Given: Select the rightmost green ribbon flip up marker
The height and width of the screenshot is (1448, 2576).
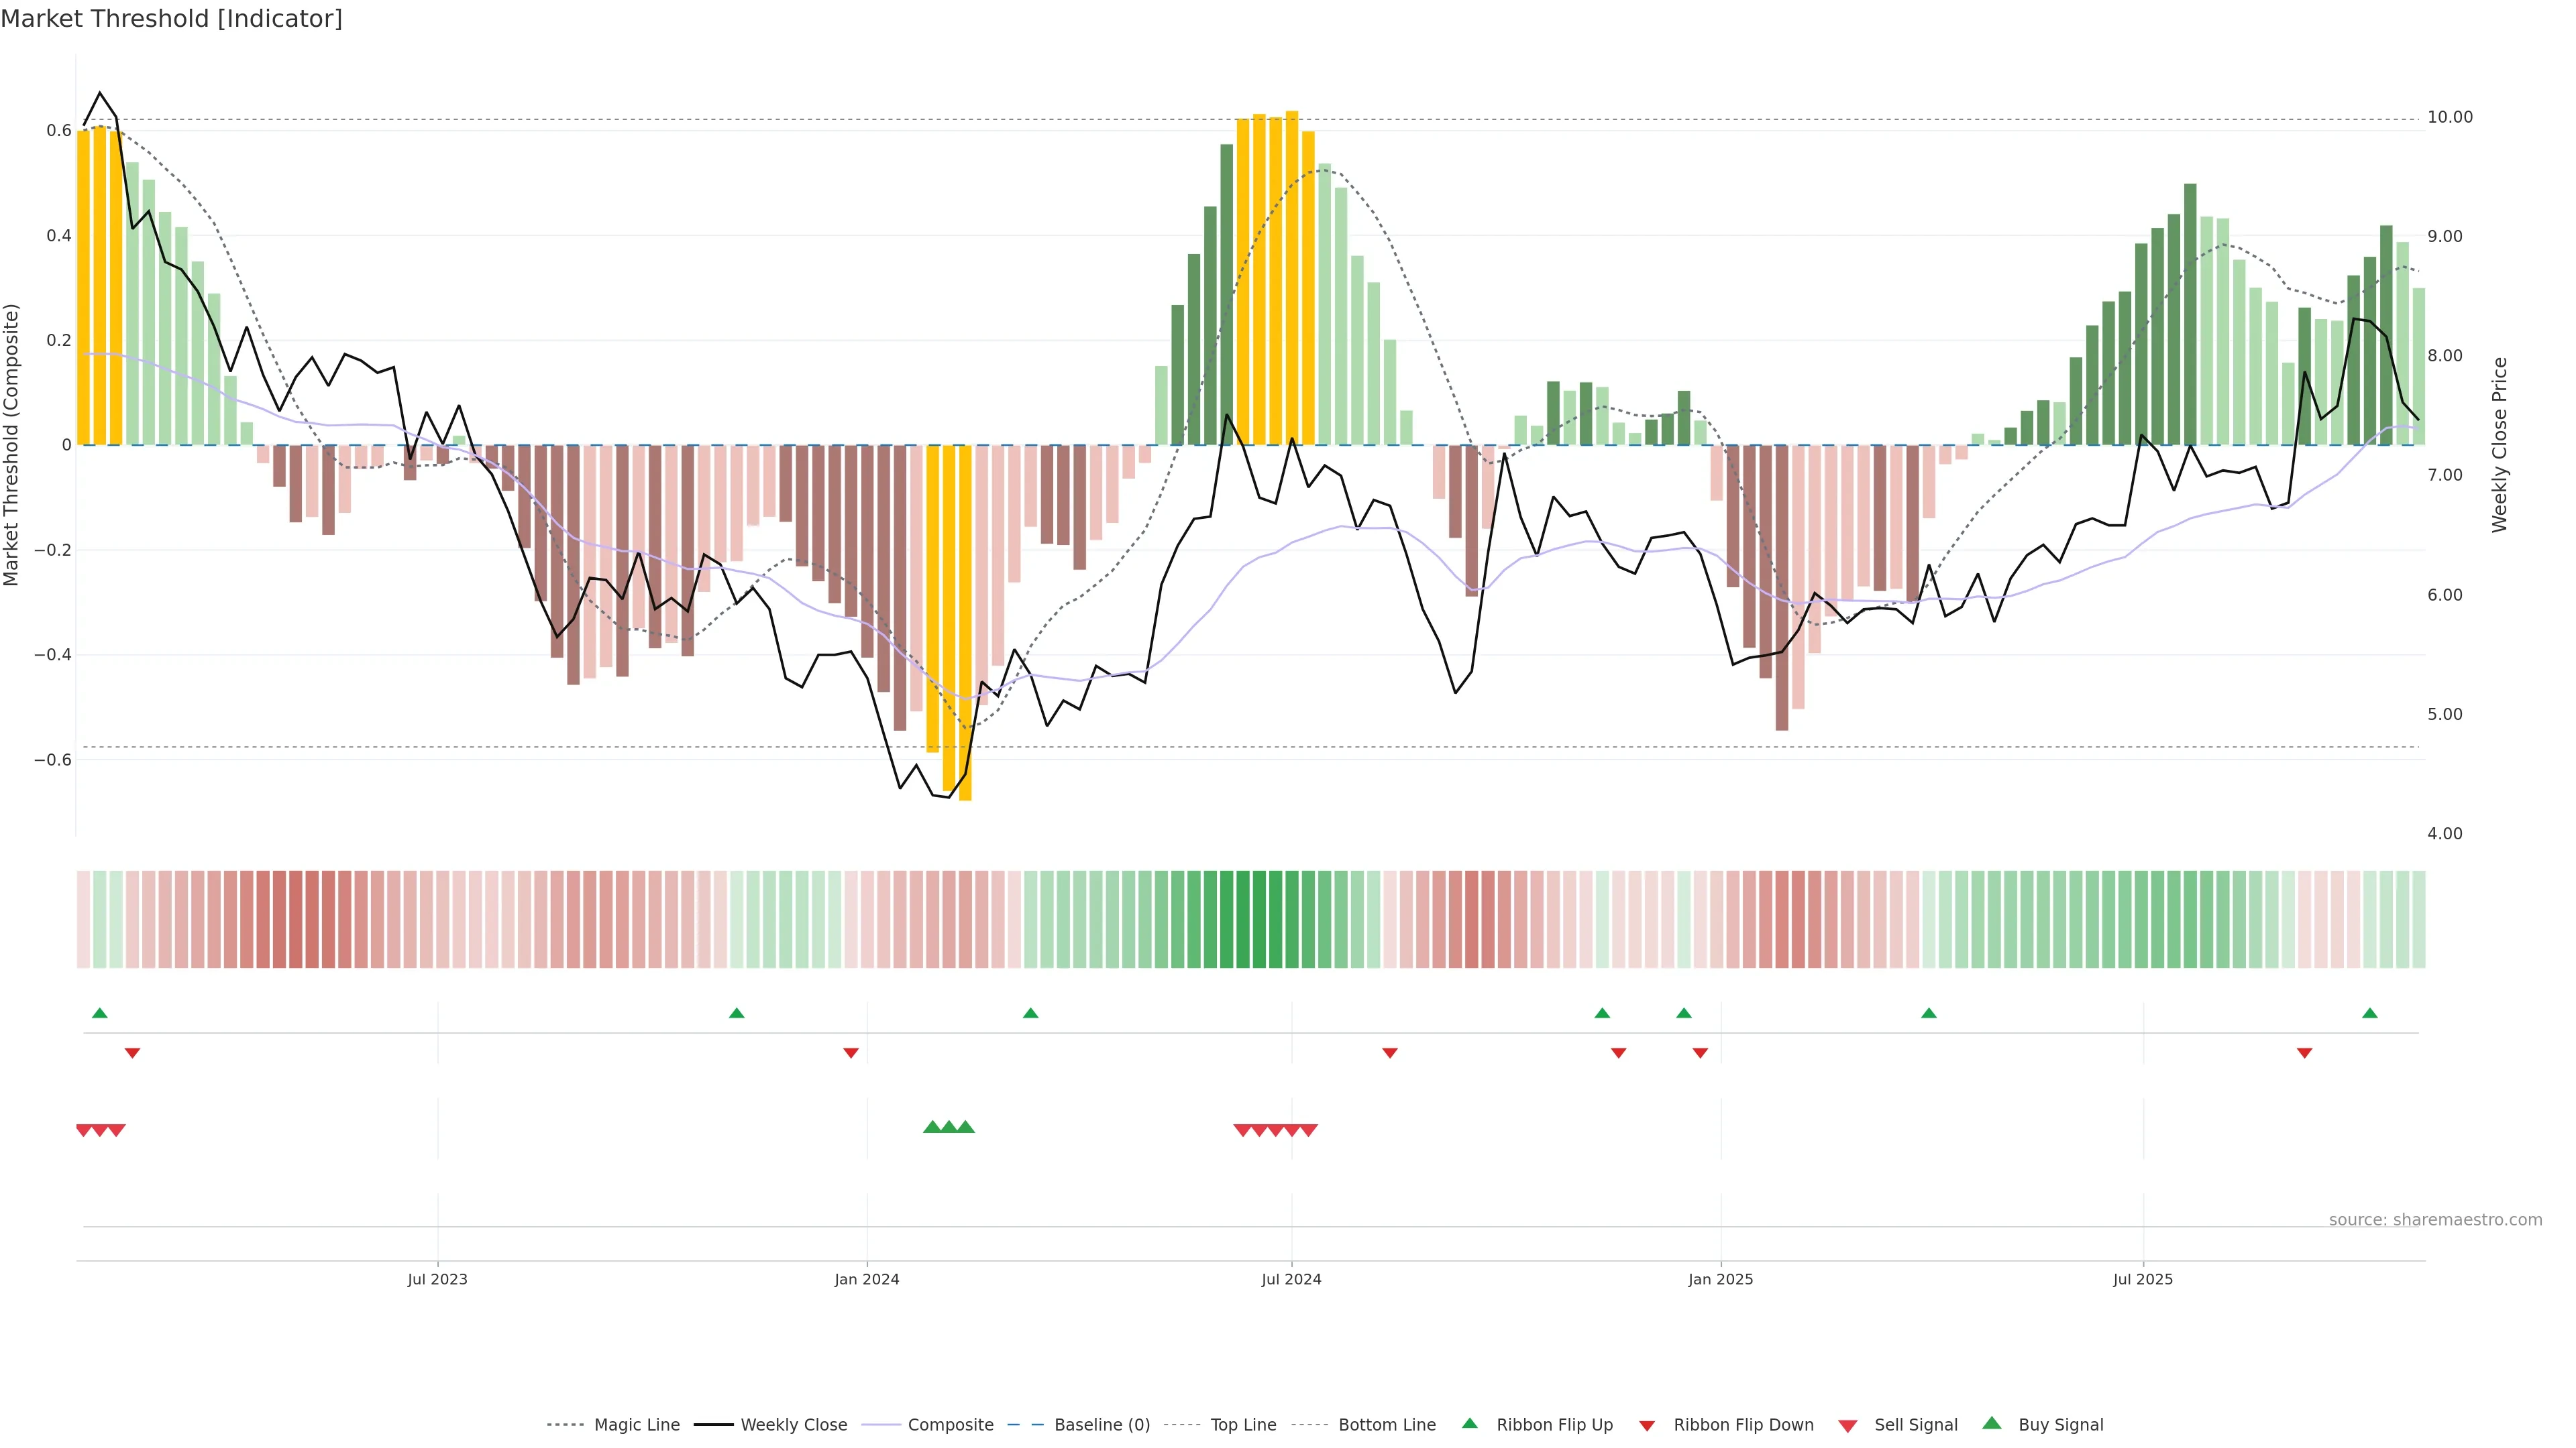Looking at the screenshot, I should point(2369,1014).
